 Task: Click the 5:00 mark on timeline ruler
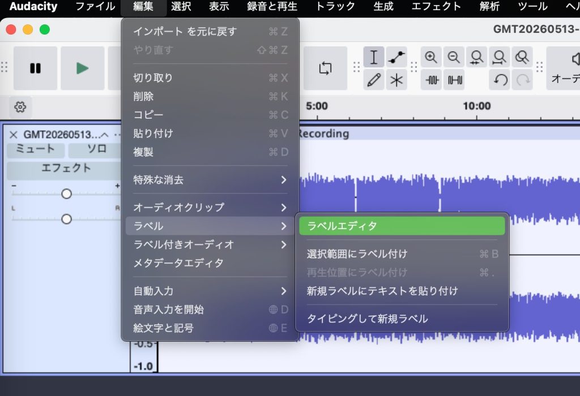coord(317,106)
